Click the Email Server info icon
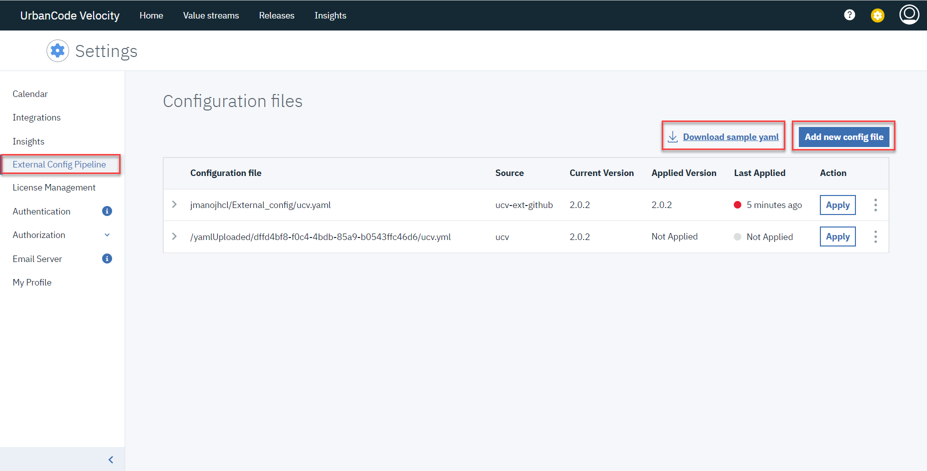Screen dimensions: 927x471 (107, 258)
